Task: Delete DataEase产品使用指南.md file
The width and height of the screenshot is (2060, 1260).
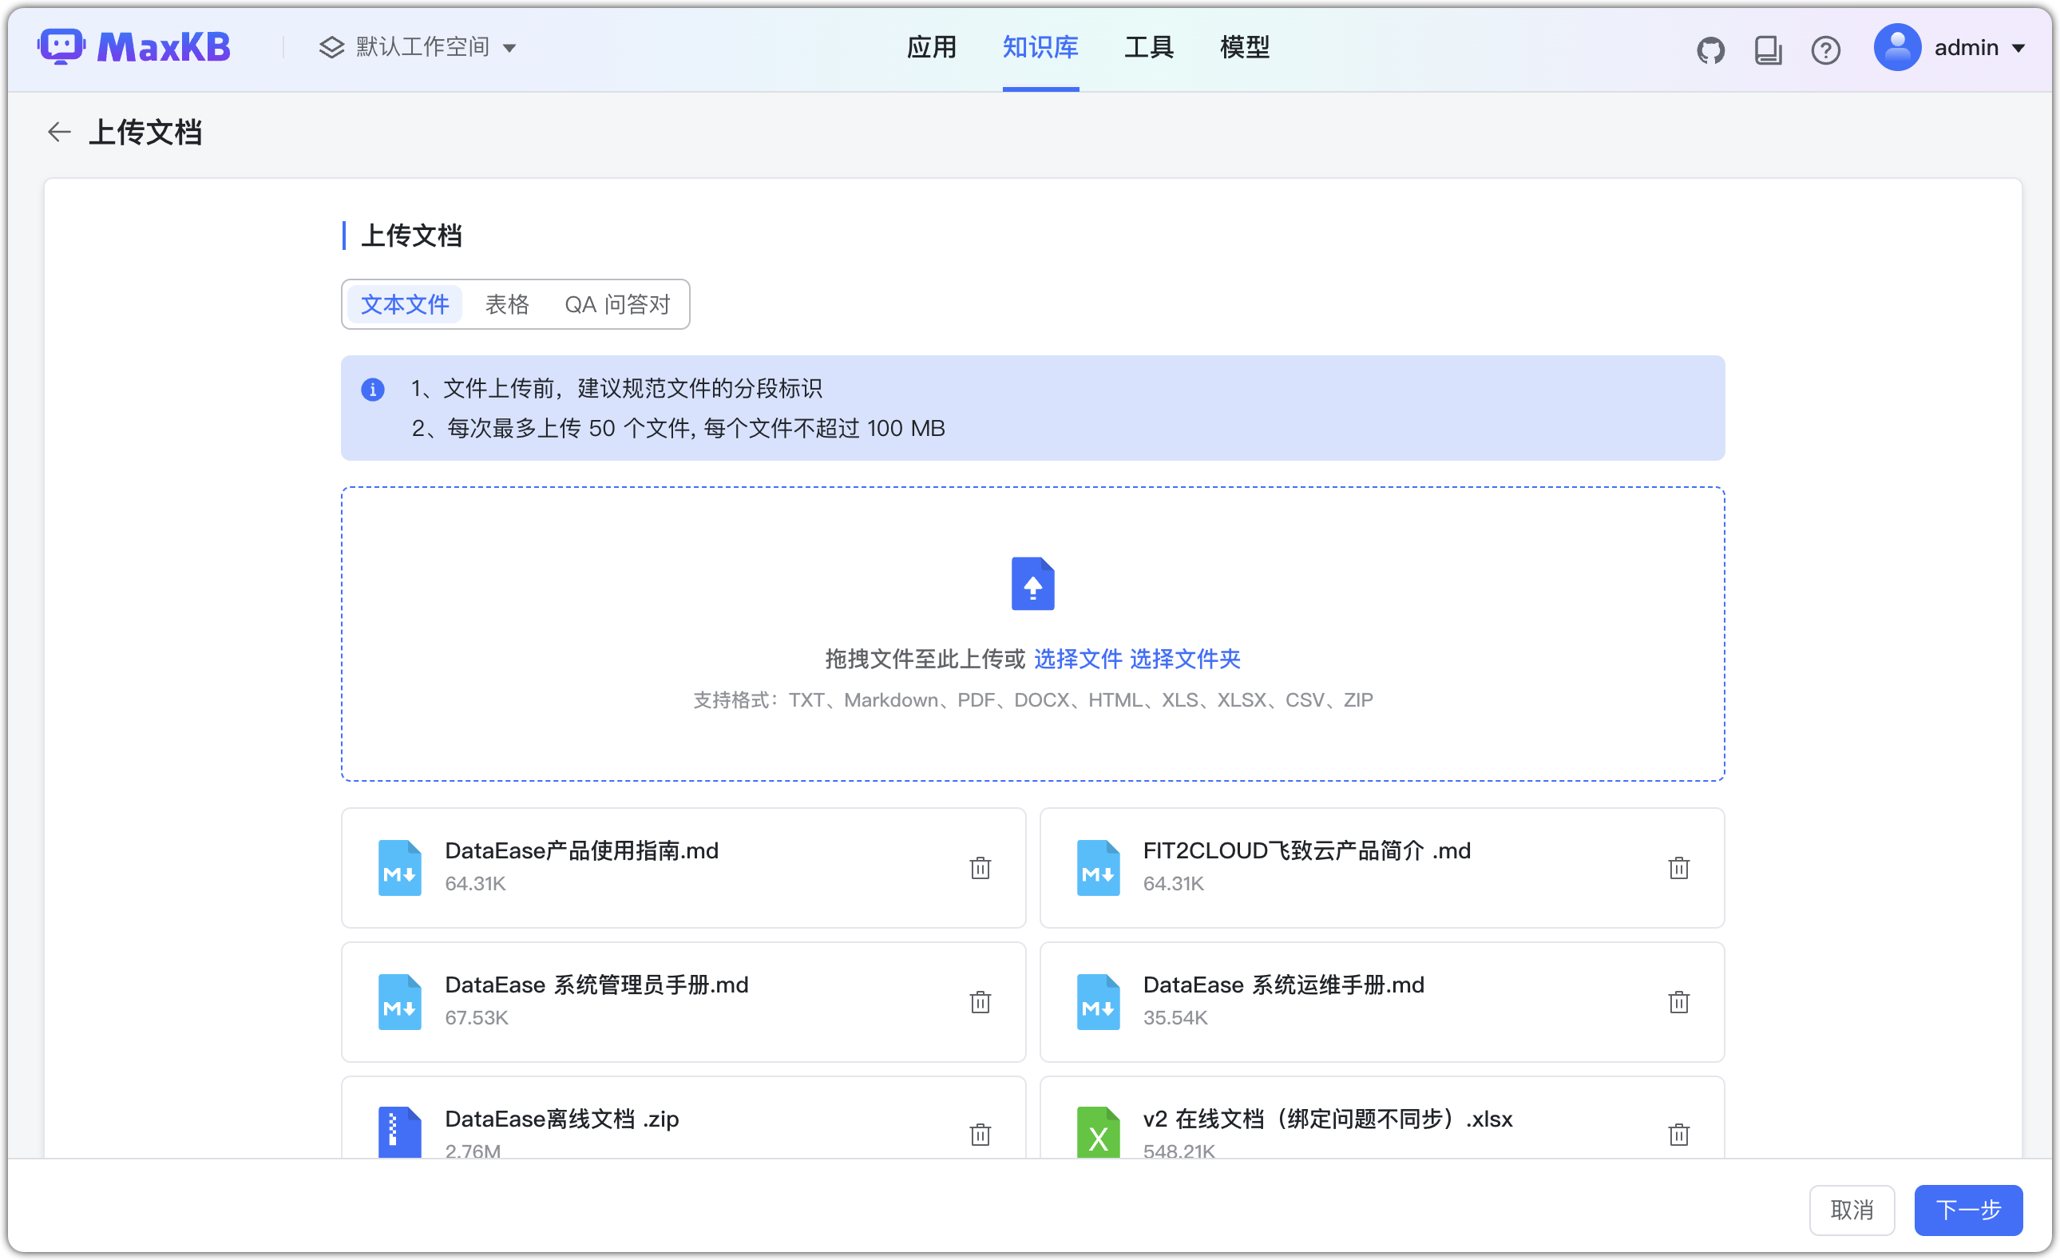Action: click(x=980, y=867)
